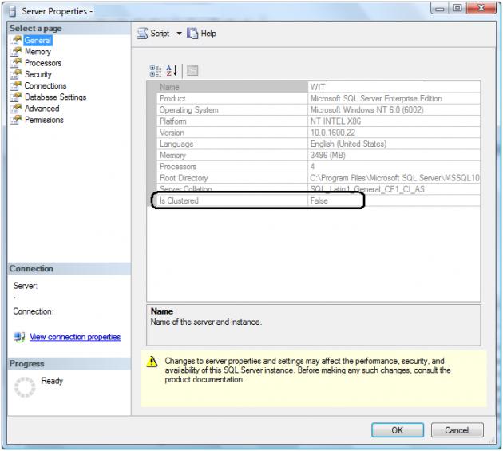The height and width of the screenshot is (451, 503).
Task: Open the Connections page
Action: click(45, 85)
